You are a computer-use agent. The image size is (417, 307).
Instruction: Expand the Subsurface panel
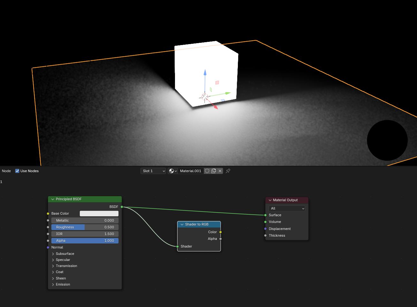click(53, 254)
